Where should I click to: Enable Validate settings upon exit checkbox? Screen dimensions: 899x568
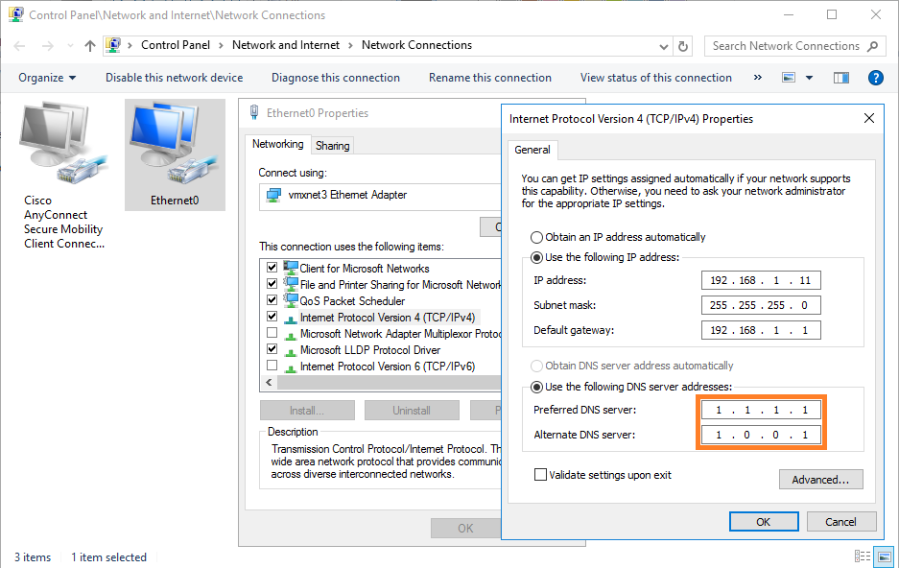point(541,475)
